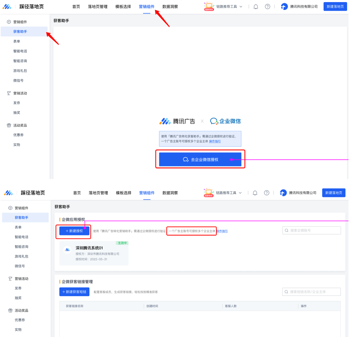
Task: Bottom screenshot: click the 营销组件 sidebar section icon
Action: pos(10,208)
